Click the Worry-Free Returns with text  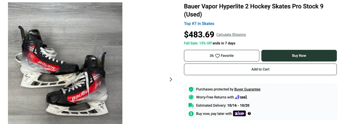click(x=215, y=97)
